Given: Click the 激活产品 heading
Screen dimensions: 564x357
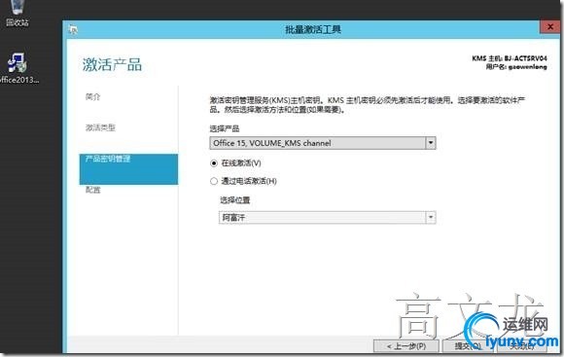Looking at the screenshot, I should 112,65.
